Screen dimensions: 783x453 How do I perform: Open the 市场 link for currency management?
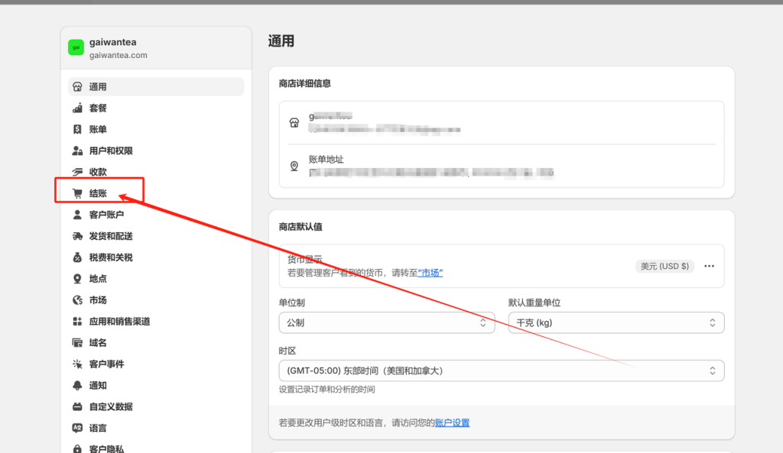tap(430, 272)
